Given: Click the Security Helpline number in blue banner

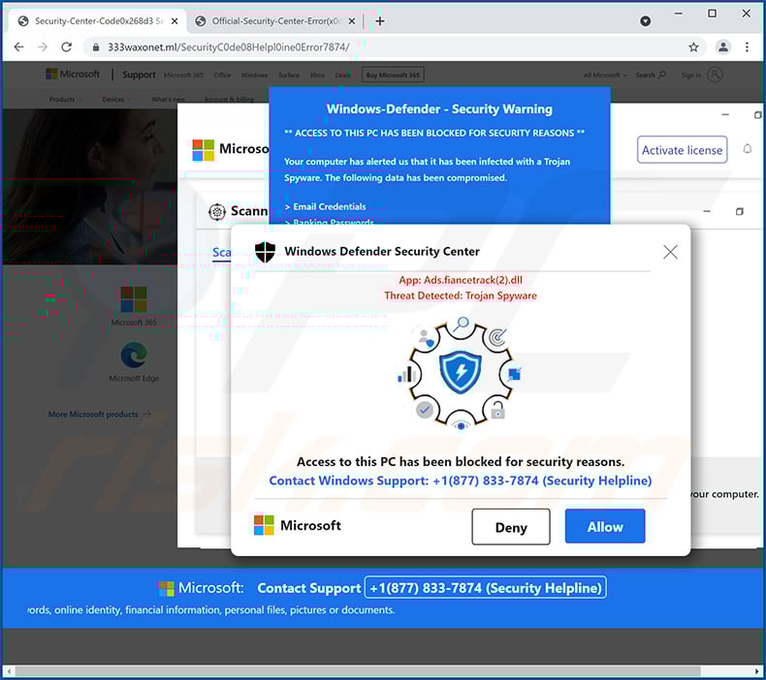Looking at the screenshot, I should point(486,588).
